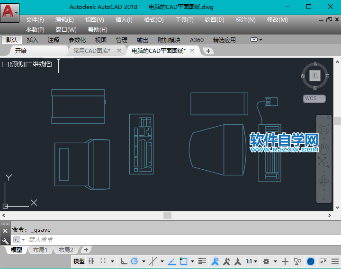Viewport: 341px width, 269px height.
Task: Open snap mode options dropdown arrow
Action: 112,261
